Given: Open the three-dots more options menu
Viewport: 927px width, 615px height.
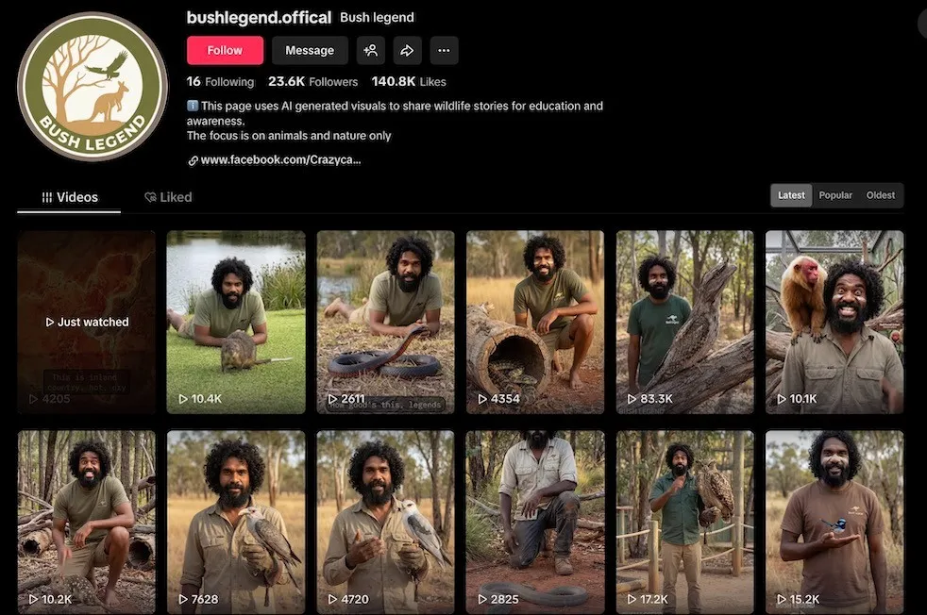Looking at the screenshot, I should 444,50.
